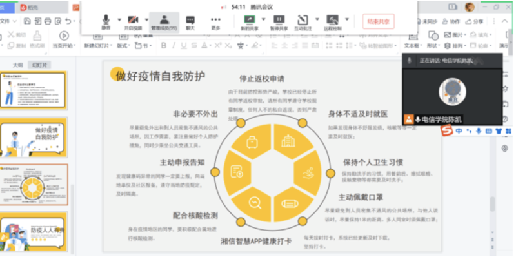Viewport: 516px width, 257px height.
Task: Click the print icon in quick toolbar
Action: click(48, 21)
